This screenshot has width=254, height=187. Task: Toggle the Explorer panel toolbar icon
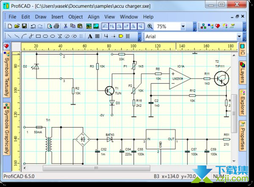pyautogui.click(x=225, y=26)
